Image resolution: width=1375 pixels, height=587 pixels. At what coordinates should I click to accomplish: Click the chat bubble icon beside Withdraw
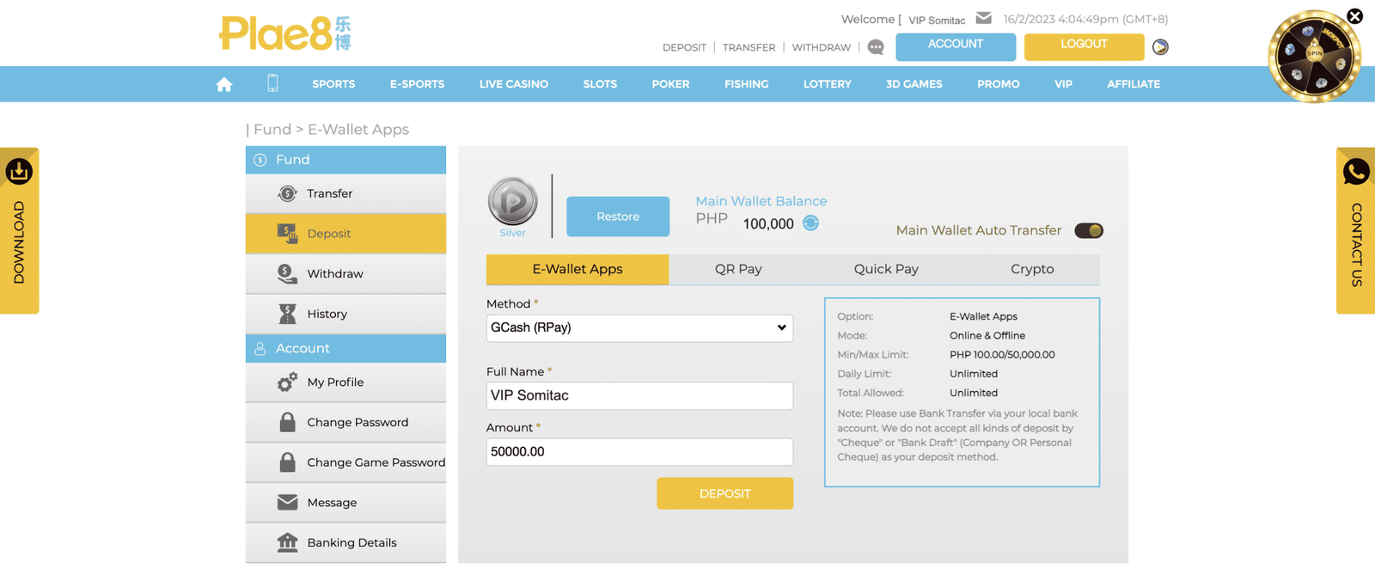876,47
